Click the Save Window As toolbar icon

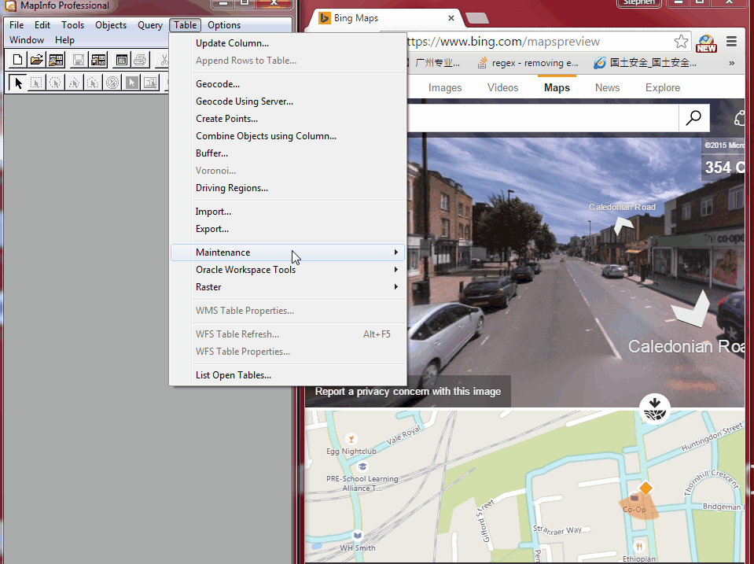point(122,60)
